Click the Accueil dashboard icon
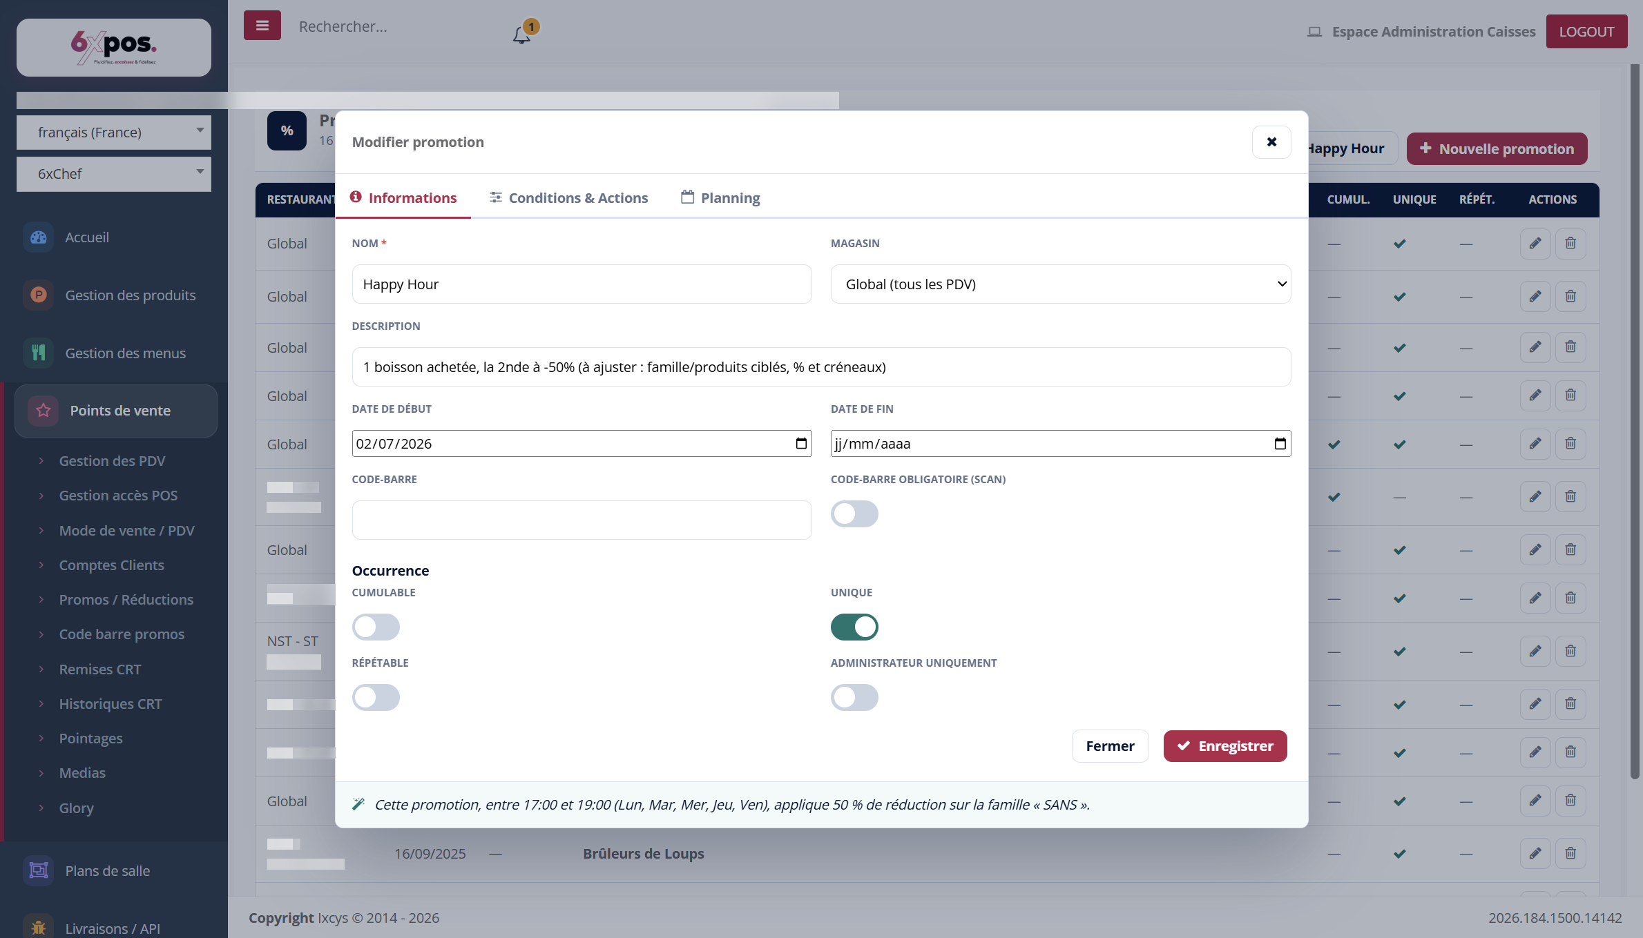Image resolution: width=1643 pixels, height=938 pixels. click(39, 237)
